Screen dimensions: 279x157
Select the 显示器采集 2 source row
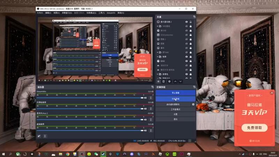click(174, 22)
